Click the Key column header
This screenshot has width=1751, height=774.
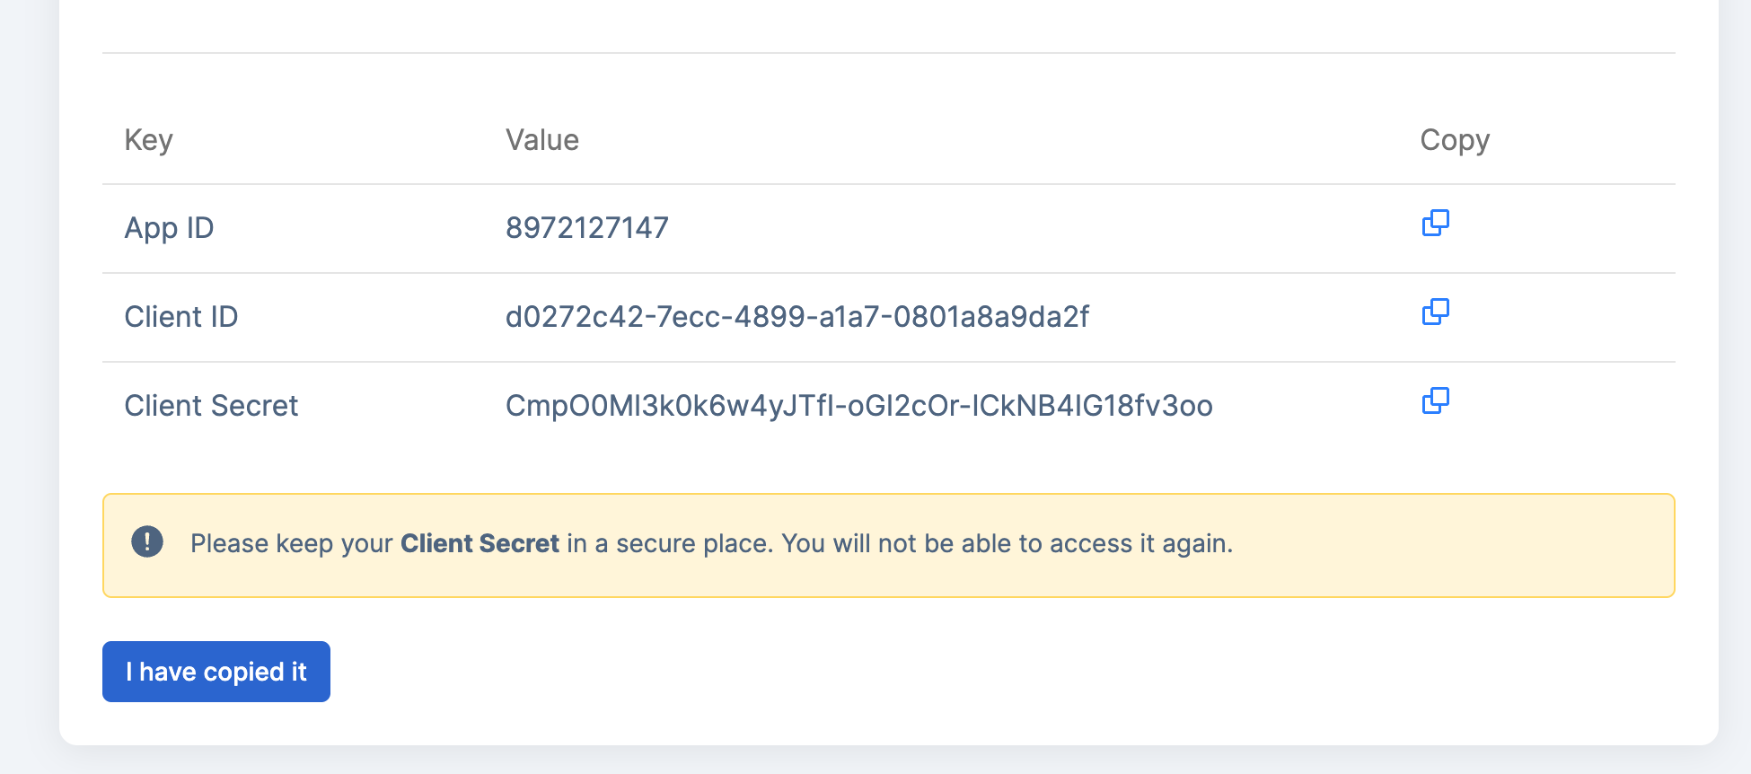coord(148,140)
